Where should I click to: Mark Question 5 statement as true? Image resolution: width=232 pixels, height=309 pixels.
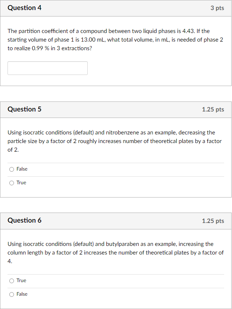(x=11, y=182)
